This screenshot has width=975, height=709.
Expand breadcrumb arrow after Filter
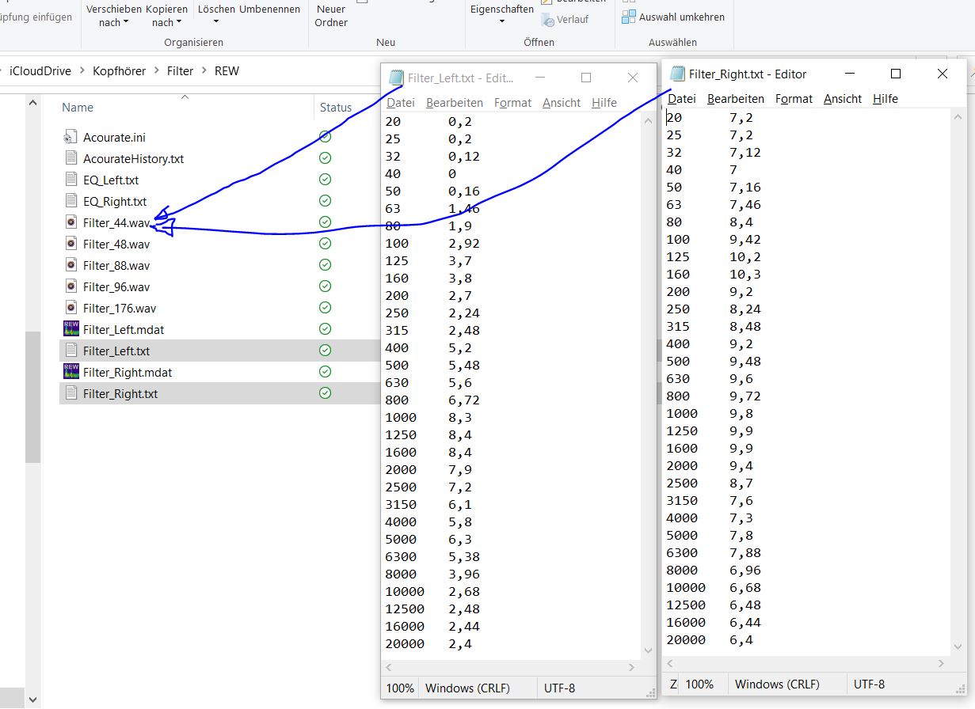coord(204,71)
